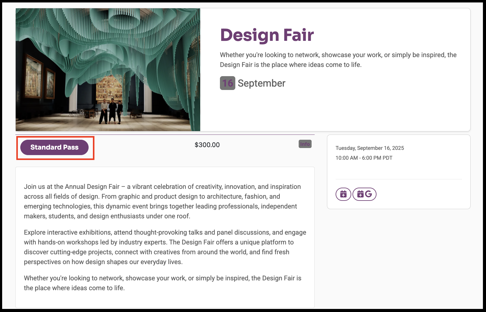Click the 10:00 AM - 6:00 PM PDT time
486x312 pixels.
(364, 158)
